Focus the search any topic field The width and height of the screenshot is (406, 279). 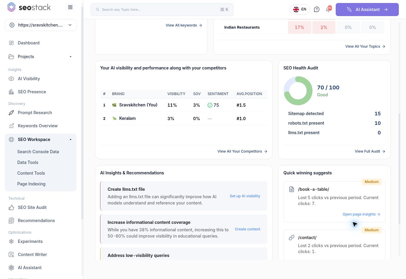pyautogui.click(x=162, y=10)
